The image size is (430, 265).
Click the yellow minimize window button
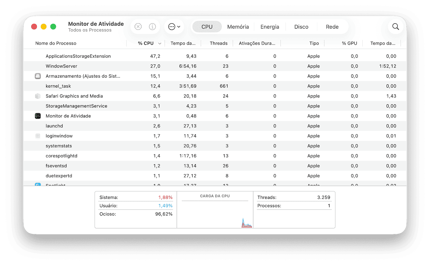click(x=44, y=27)
